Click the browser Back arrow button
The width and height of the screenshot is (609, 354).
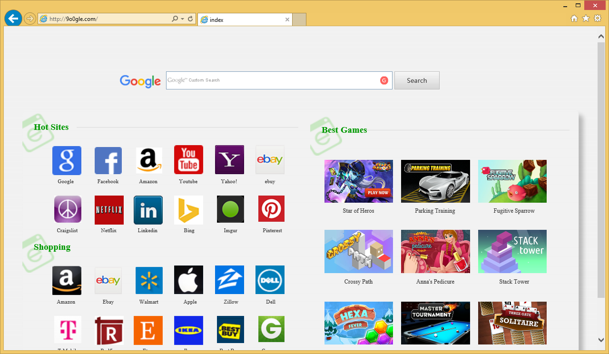point(13,19)
